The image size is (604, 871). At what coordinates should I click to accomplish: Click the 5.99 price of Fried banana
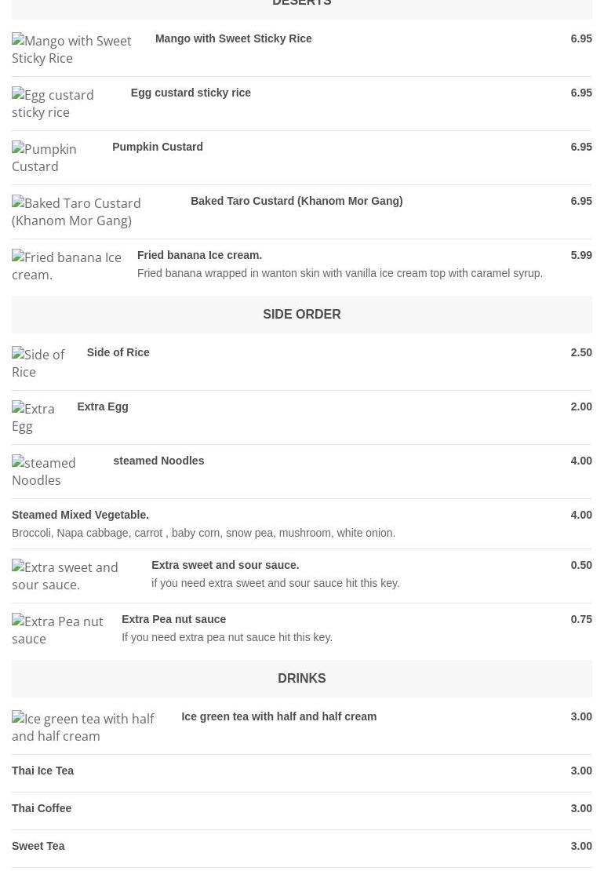click(x=581, y=256)
